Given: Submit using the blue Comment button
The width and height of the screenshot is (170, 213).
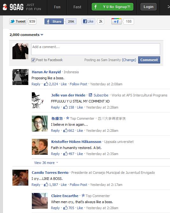Looking at the screenshot, I should click(x=149, y=60).
